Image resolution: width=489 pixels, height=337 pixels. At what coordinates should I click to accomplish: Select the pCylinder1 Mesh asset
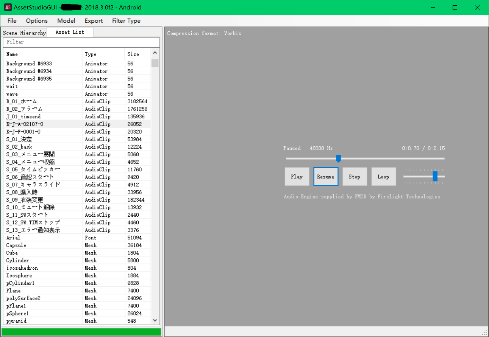(77, 283)
